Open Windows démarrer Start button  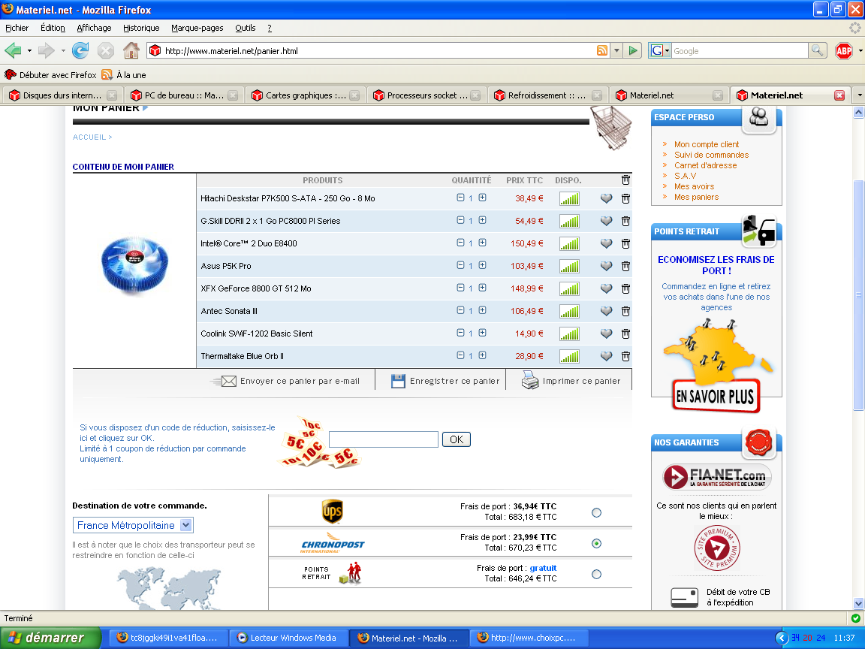coord(51,638)
